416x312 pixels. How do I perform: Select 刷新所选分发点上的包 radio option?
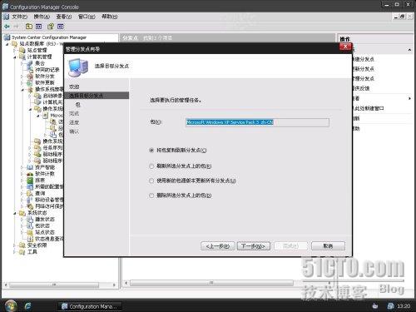(151, 166)
